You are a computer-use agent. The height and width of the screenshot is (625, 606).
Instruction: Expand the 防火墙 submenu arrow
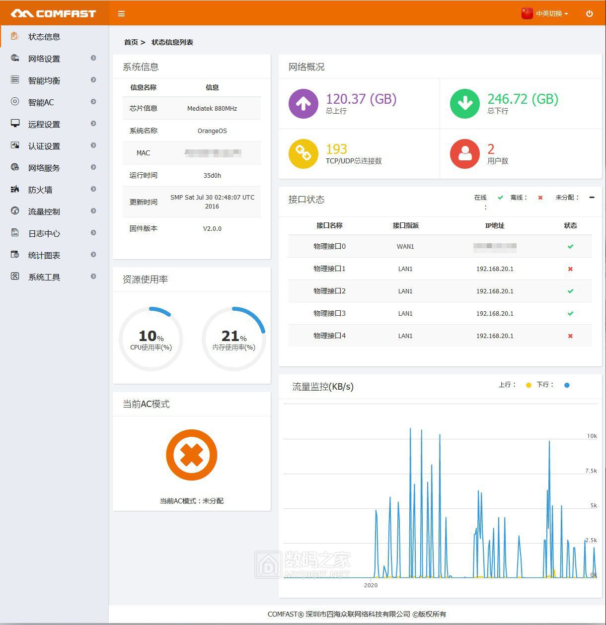[x=93, y=189]
